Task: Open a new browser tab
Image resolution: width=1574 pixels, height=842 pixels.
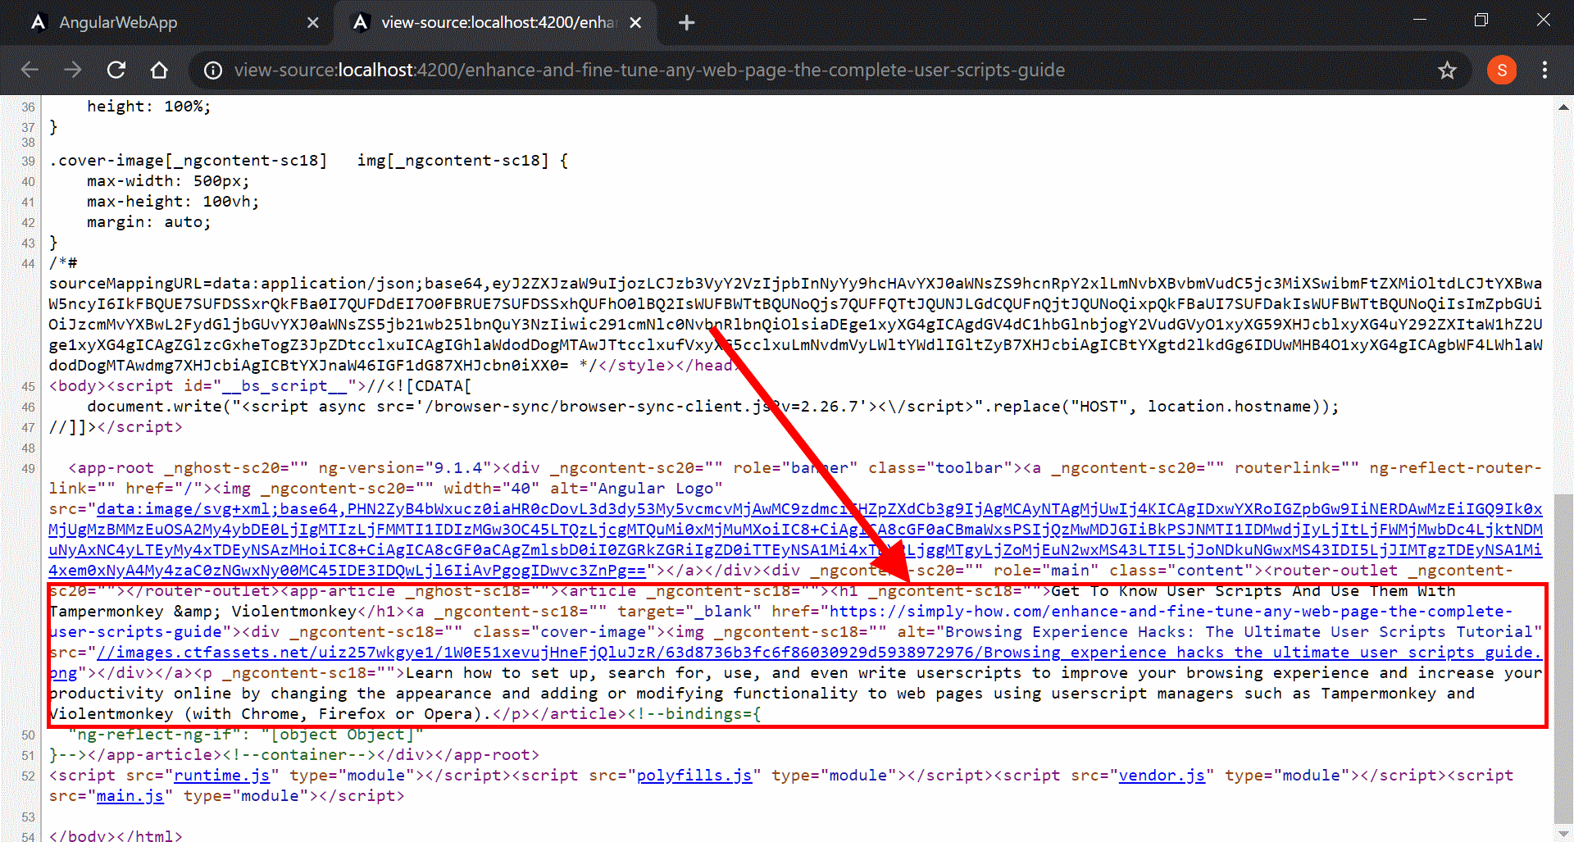Action: pos(687,23)
